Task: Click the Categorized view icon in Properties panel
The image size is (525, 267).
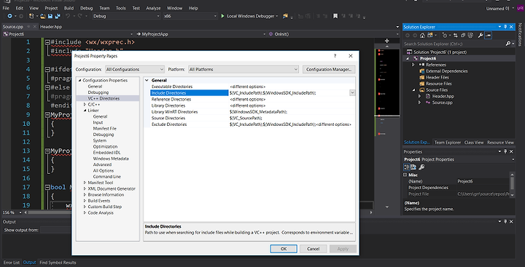Action: [x=407, y=167]
